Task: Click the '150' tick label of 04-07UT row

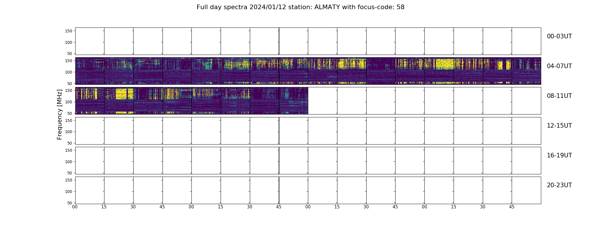Action: pos(69,61)
